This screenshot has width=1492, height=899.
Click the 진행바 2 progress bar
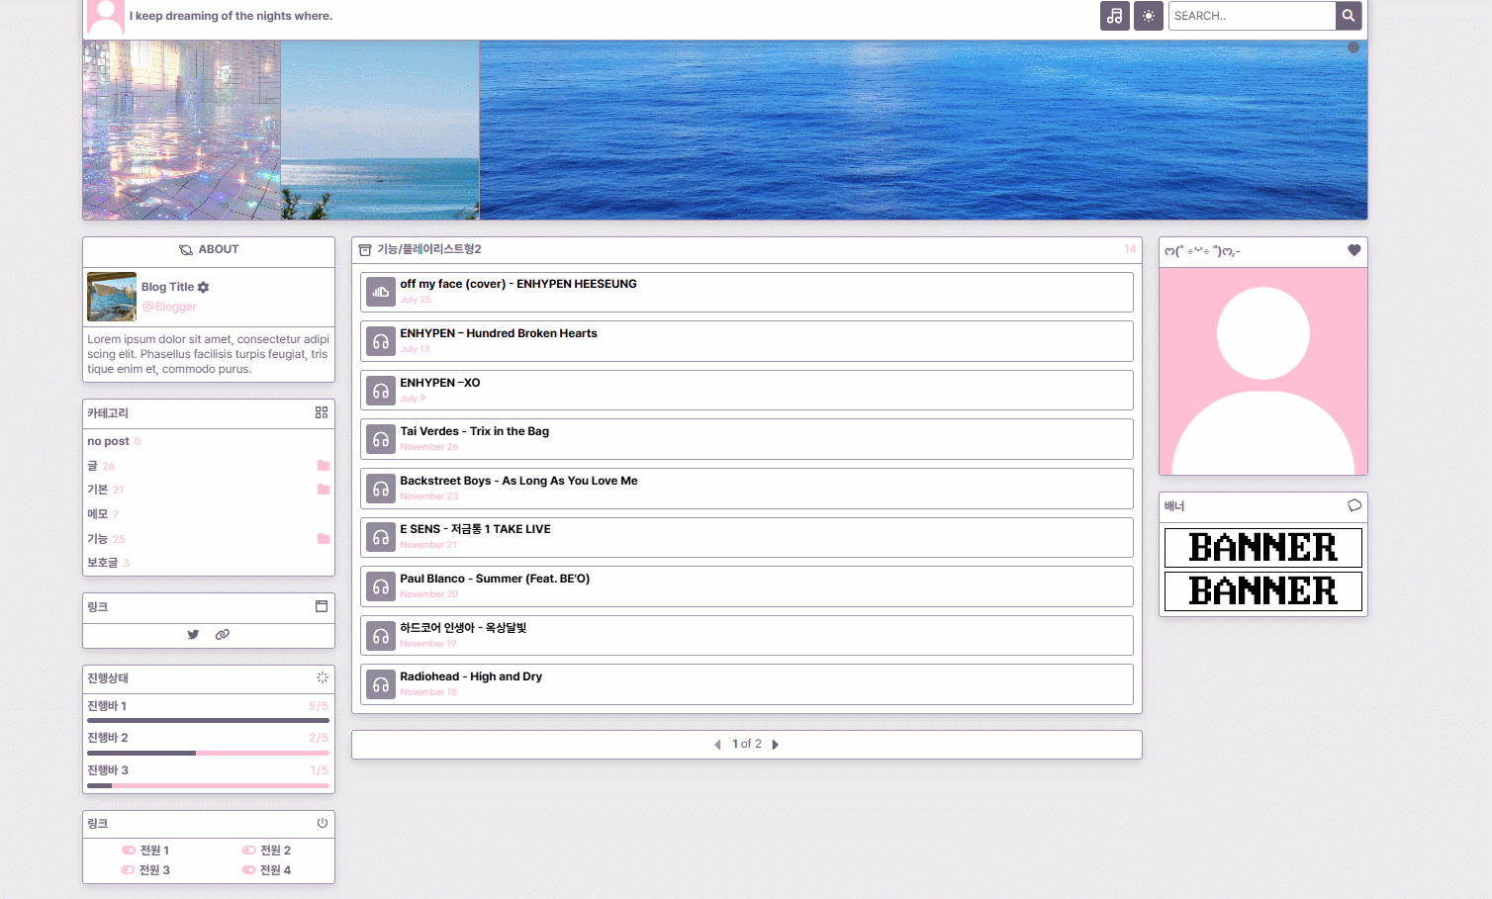tap(208, 753)
